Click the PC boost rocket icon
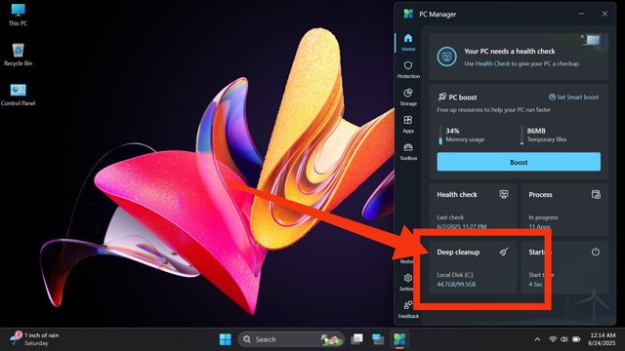Screen dimensions: 625x351 click(441, 97)
